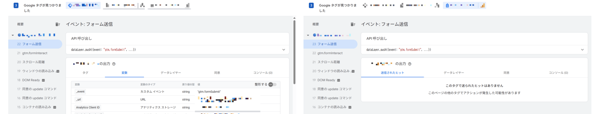Select the highlighted Tag Manager container chip, left panel

pos(83,5)
